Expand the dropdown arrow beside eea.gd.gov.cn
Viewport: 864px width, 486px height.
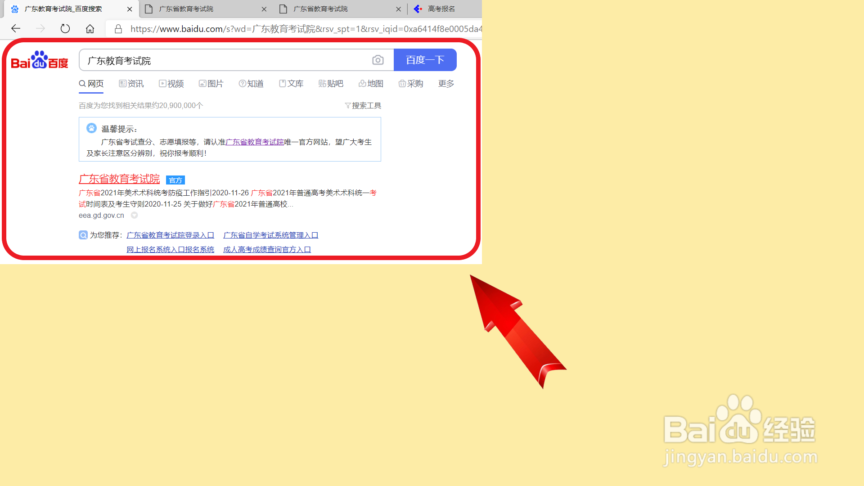point(134,215)
